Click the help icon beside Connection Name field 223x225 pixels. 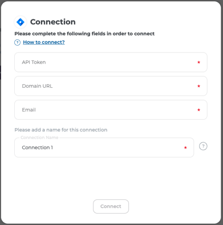point(203,146)
